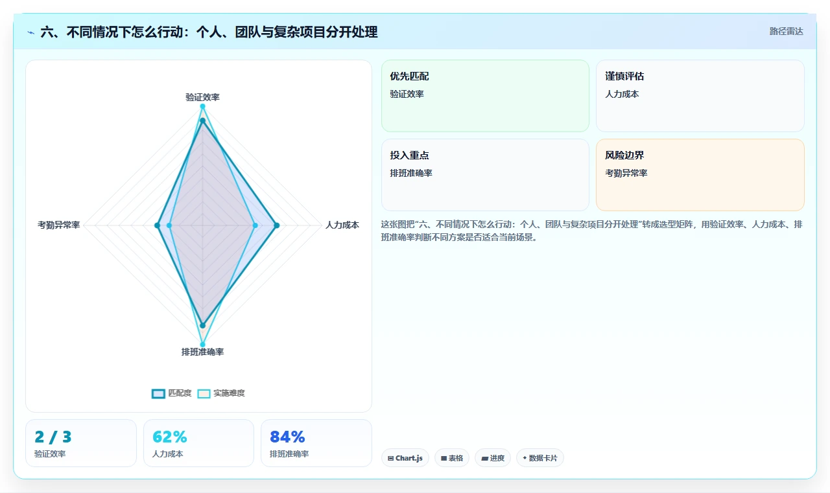Click the section title 六、不同情况下怎么行动
830x493 pixels.
(209, 32)
